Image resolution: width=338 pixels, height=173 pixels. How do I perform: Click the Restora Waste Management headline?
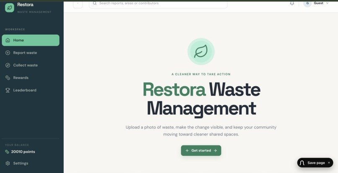[202, 99]
